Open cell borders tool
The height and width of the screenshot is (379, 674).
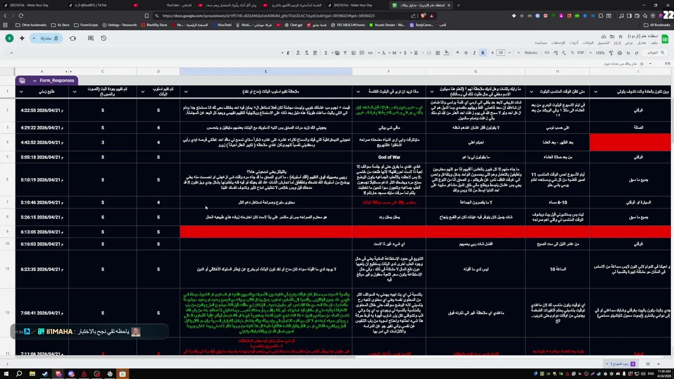pos(437,53)
